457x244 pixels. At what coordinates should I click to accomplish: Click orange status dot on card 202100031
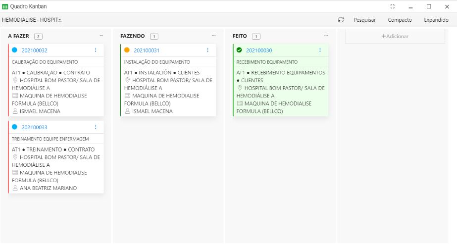127,50
